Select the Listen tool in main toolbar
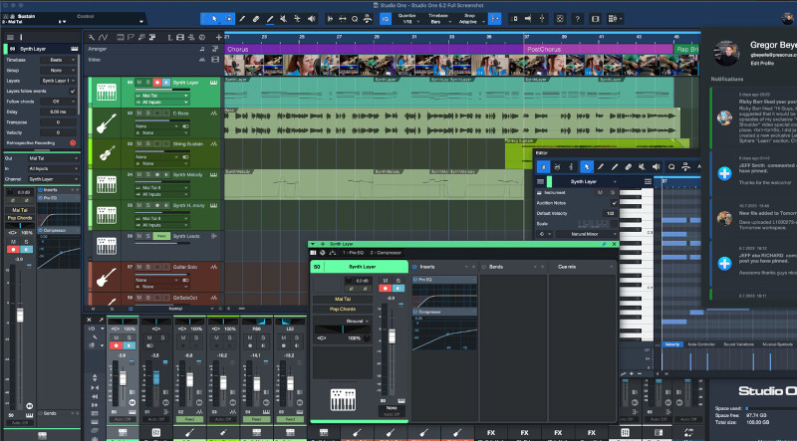The height and width of the screenshot is (441, 797). [x=311, y=19]
